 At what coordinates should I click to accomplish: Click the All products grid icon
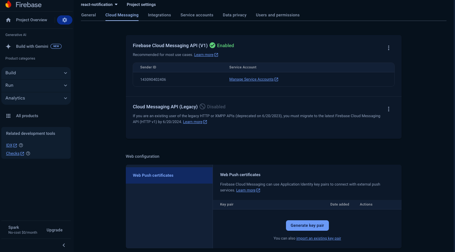(9, 116)
